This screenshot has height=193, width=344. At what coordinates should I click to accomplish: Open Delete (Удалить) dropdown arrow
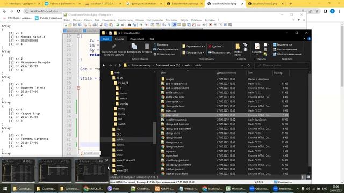pos(223,47)
